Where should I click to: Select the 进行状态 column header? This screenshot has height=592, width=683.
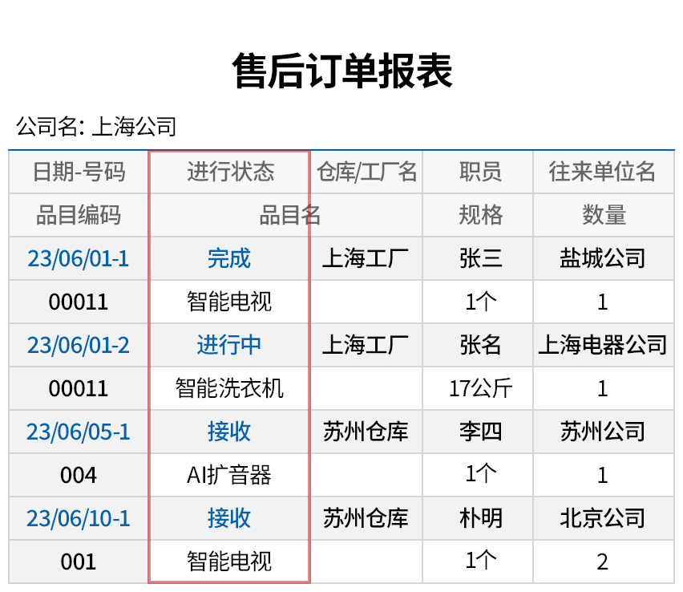coord(229,172)
